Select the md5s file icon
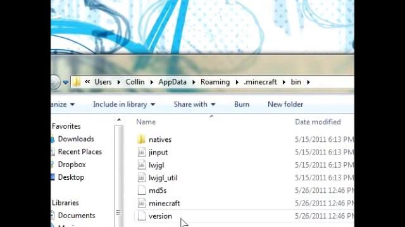Viewport: 405px width, 227px height. click(x=142, y=190)
